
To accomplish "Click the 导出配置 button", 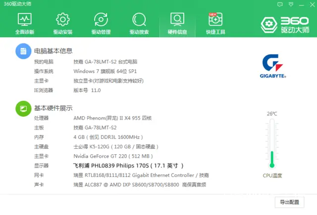I will click(x=289, y=202).
